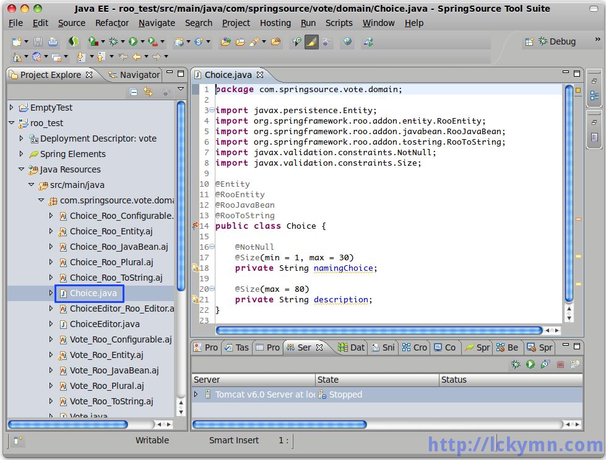This screenshot has width=606, height=460.
Task: Expand the Spring Elements node
Action: click(21, 153)
